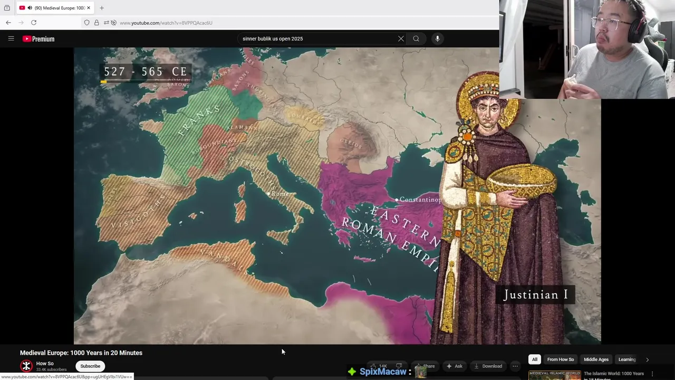Close the Medieval Europe browser tab
Image resolution: width=675 pixels, height=380 pixels.
click(89, 8)
